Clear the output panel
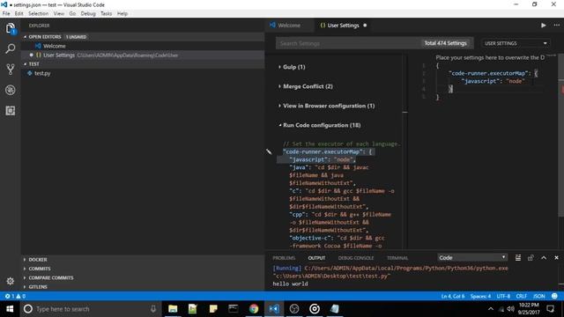This screenshot has width=564, height=317. [518, 258]
